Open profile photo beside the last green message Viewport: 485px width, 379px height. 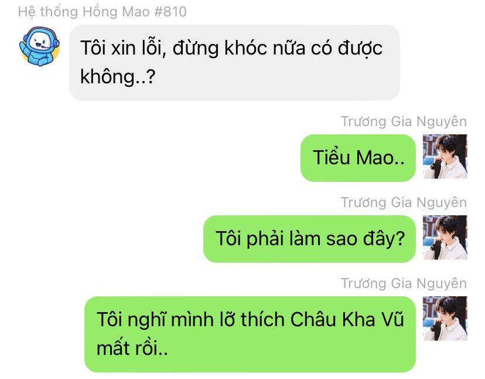(445, 319)
